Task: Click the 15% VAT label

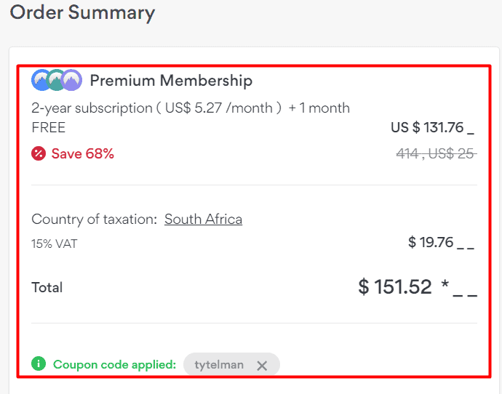Action: point(54,244)
